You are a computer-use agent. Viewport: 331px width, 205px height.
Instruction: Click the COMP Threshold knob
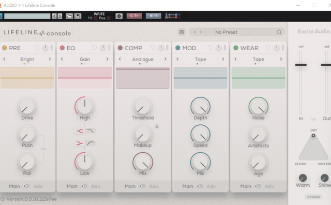[143, 107]
